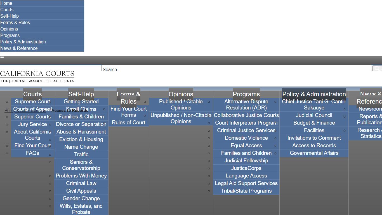The width and height of the screenshot is (382, 215).
Task: Click the California Courts logo
Action: (x=37, y=77)
